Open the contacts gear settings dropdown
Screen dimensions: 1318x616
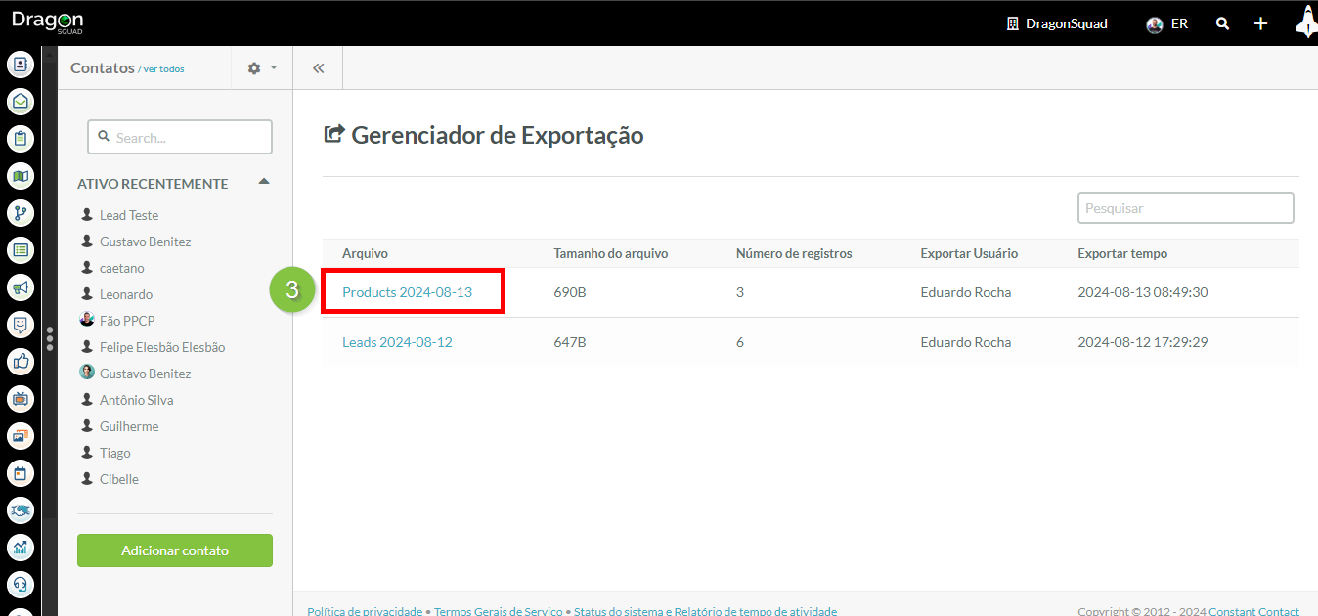coord(262,68)
